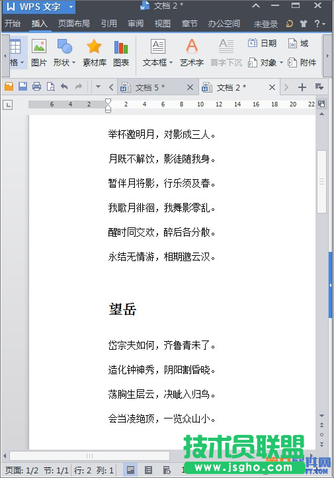This screenshot has height=478, width=334.
Task: Click the 首字下沉 drop cap icon
Action: coord(226,53)
